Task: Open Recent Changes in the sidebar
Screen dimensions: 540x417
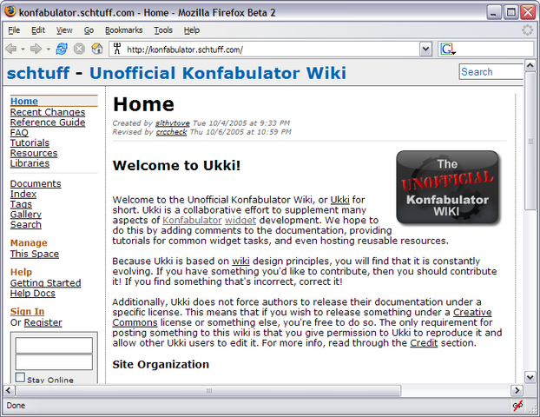Action: pyautogui.click(x=48, y=112)
